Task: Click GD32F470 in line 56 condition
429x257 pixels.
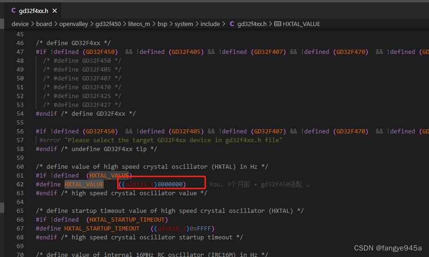Action: pos(350,131)
